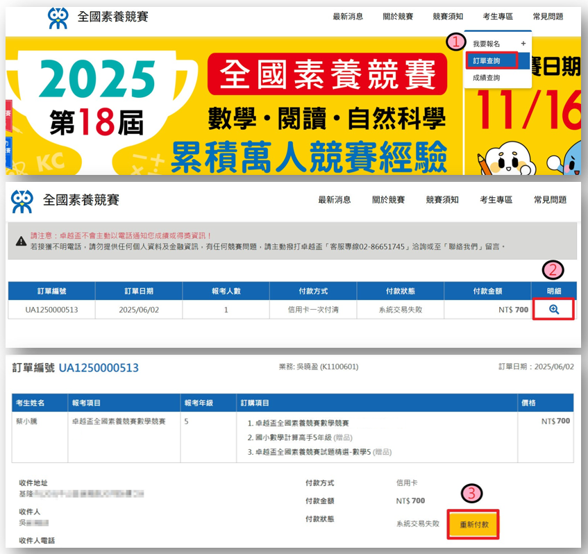Click the 訂單編號 column header
The width and height of the screenshot is (588, 554).
pyautogui.click(x=52, y=291)
